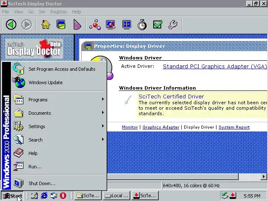Click the grayed wrench toolbar icon

tap(173, 25)
